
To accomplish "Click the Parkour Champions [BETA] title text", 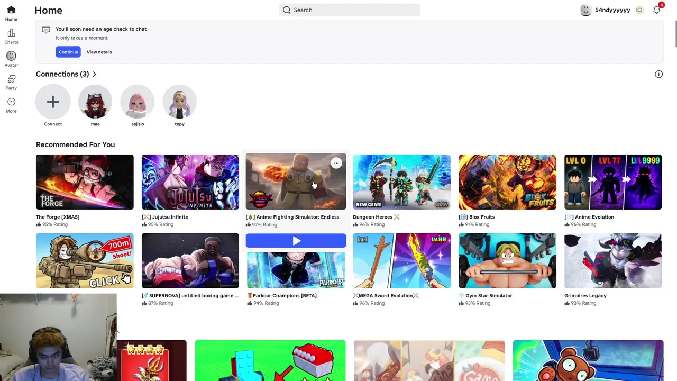I will coord(281,296).
